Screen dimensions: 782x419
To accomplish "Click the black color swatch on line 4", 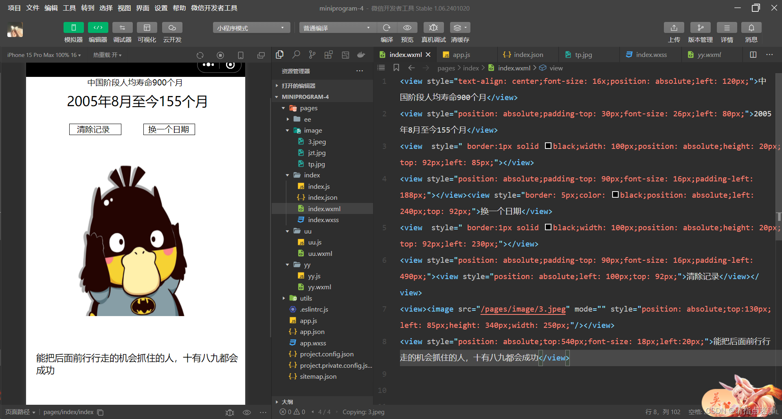I will [615, 194].
